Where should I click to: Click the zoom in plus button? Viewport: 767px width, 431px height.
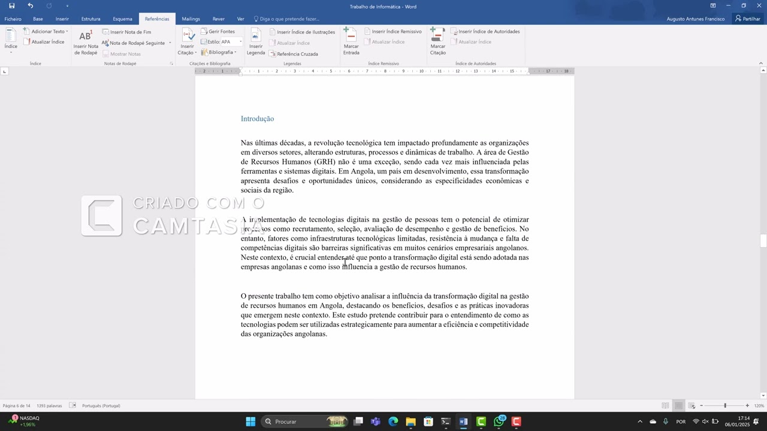point(747,406)
